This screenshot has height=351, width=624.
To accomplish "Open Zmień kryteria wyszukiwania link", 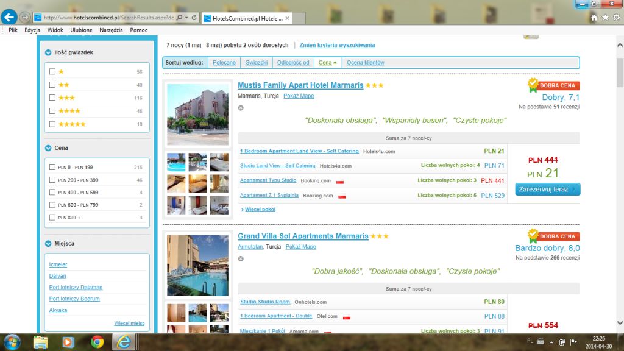I will 337,45.
